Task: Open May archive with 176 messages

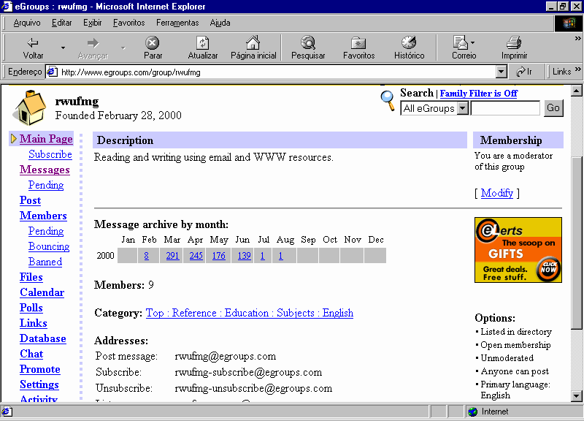Action: [x=218, y=255]
